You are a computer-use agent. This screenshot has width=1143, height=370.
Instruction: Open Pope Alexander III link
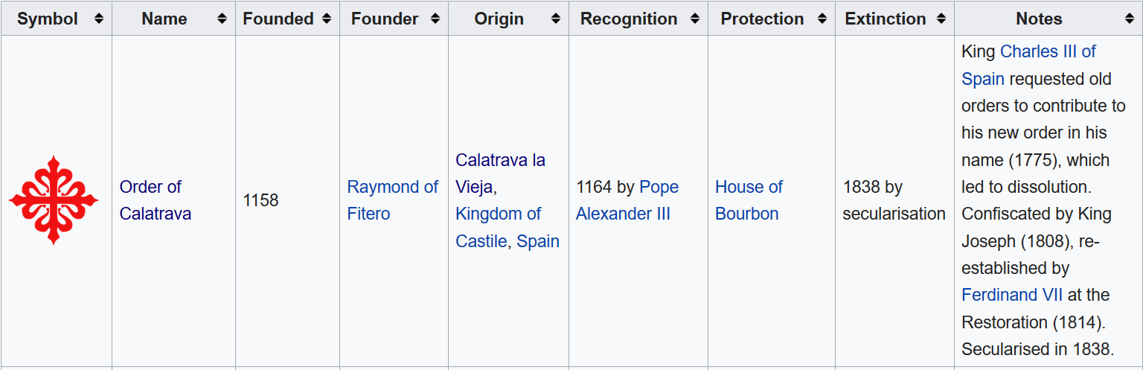tap(627, 200)
